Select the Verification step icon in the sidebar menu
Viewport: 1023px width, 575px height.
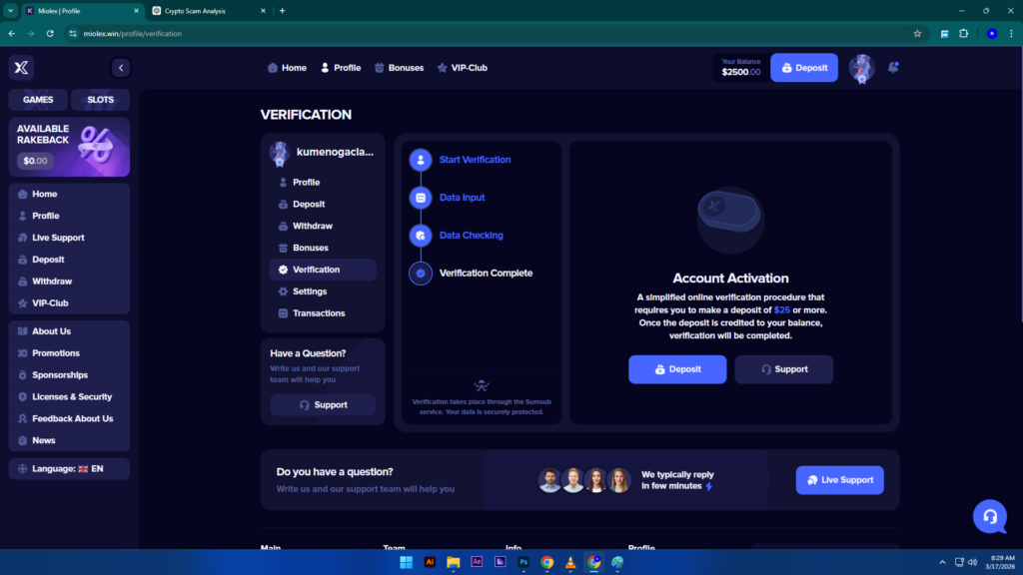tap(283, 270)
